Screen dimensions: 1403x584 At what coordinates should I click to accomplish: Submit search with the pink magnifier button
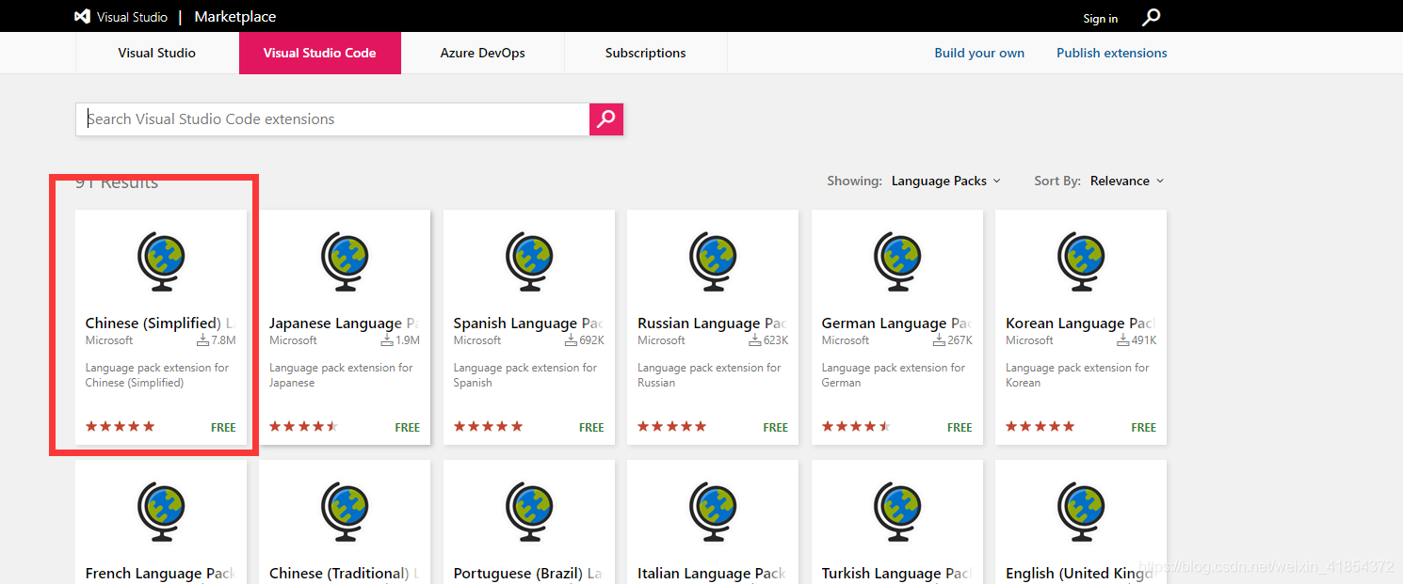pos(606,118)
